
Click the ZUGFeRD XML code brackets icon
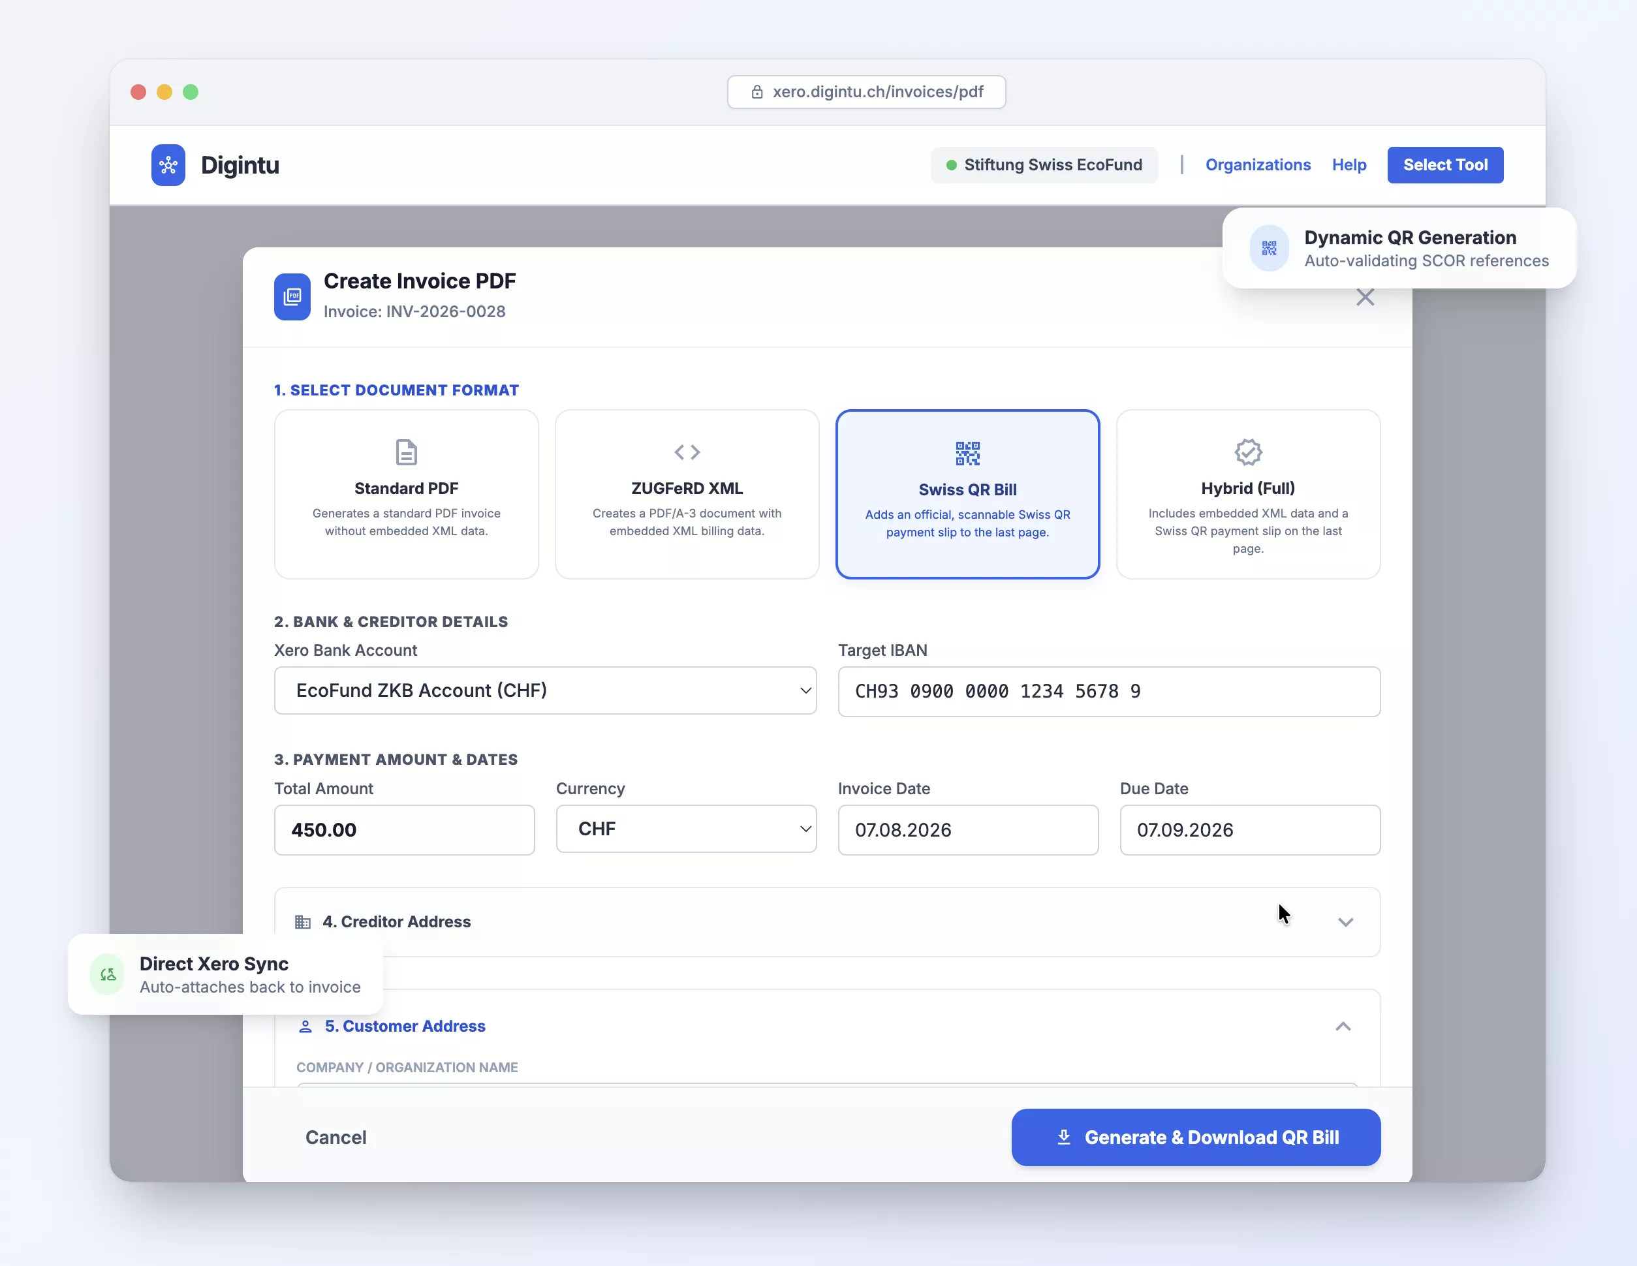coord(687,452)
